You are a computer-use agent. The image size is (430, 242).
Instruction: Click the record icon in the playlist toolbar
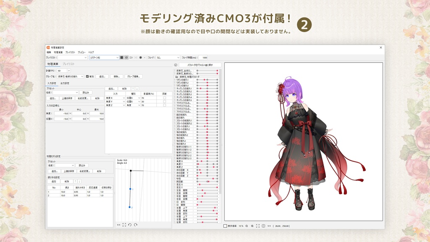coord(140,58)
